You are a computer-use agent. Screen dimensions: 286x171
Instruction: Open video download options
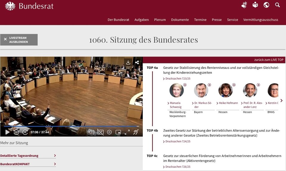[x=128, y=62]
